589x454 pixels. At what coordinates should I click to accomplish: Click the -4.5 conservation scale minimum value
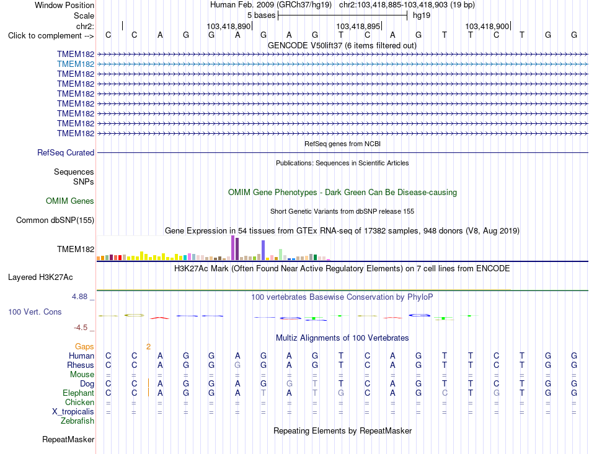(81, 328)
